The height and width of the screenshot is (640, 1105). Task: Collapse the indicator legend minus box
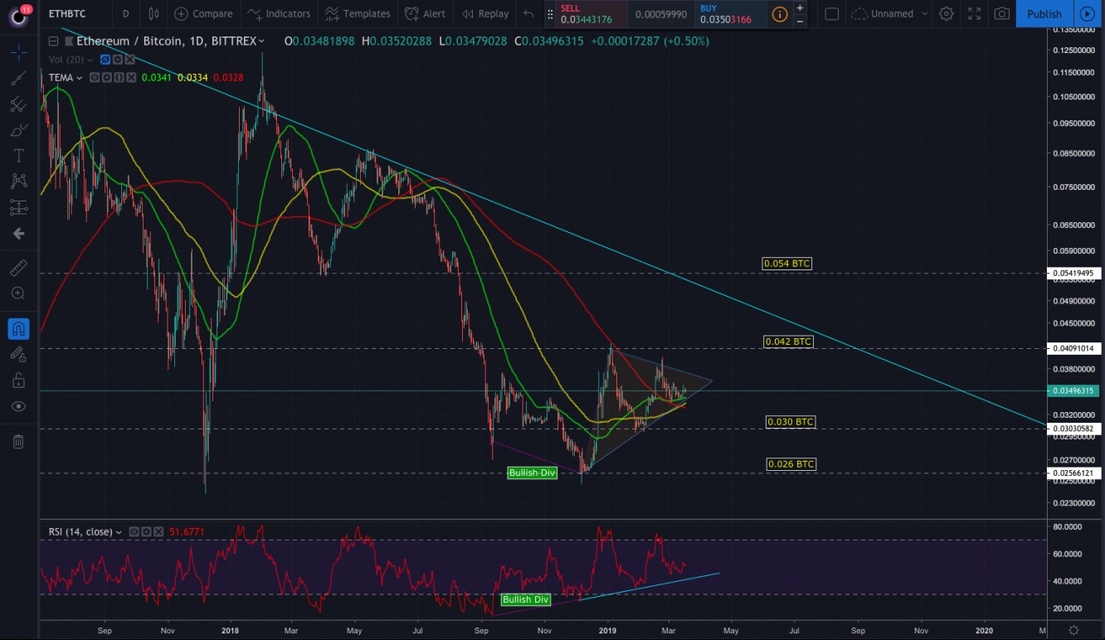pyautogui.click(x=53, y=41)
